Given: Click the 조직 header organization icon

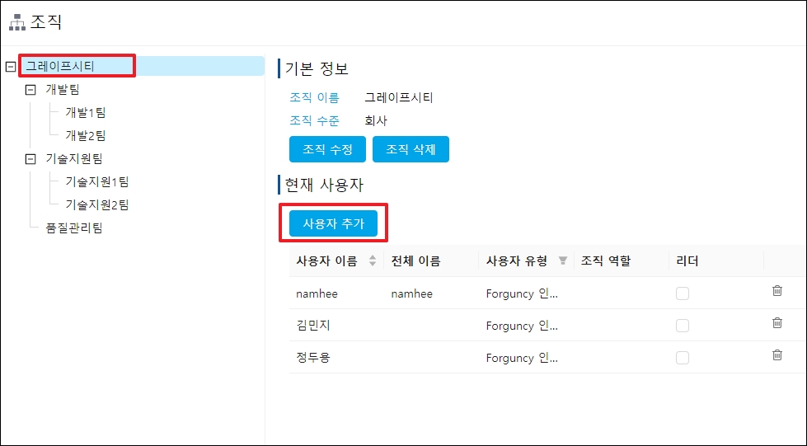Looking at the screenshot, I should point(16,23).
